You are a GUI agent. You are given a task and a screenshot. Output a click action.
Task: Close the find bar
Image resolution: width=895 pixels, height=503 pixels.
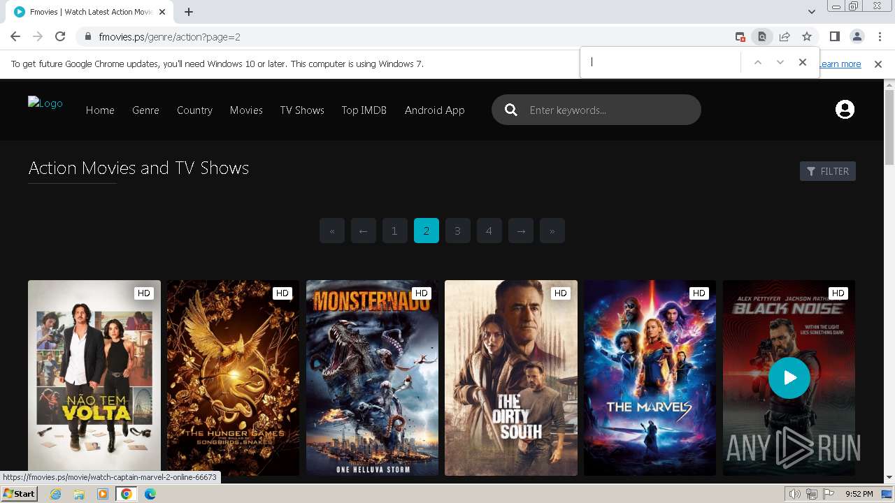(803, 62)
